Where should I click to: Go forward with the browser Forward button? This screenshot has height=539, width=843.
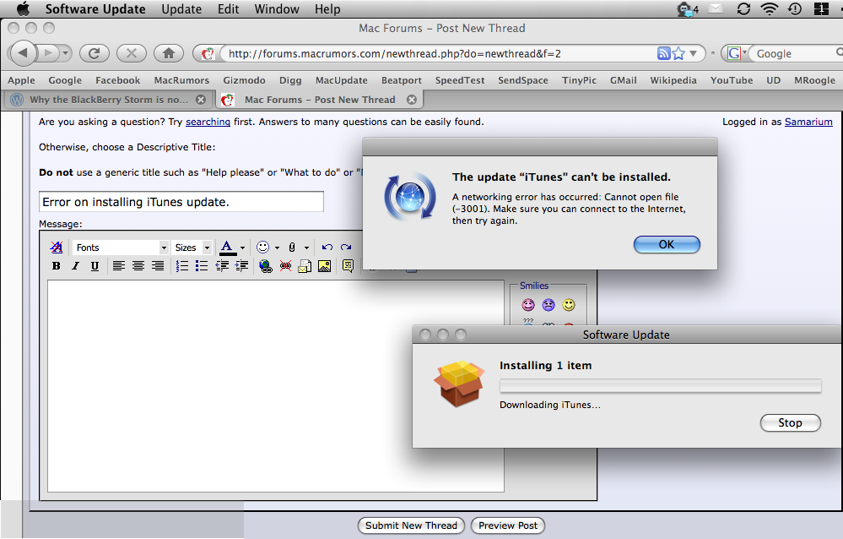[x=49, y=52]
